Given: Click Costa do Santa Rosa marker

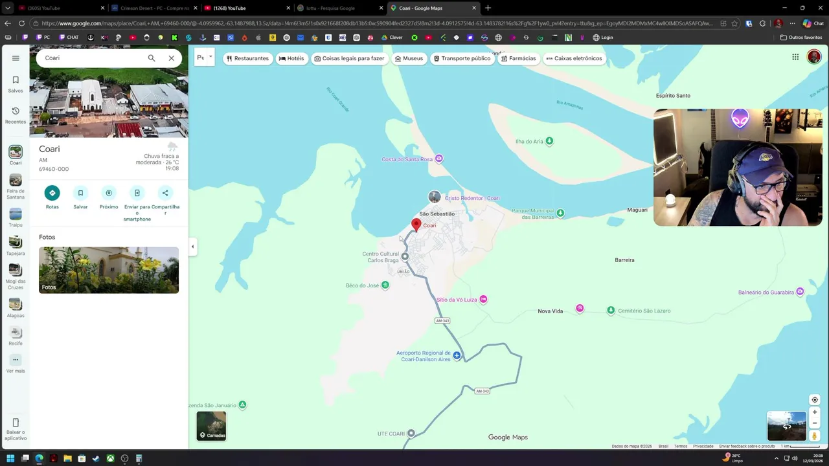Looking at the screenshot, I should pos(439,159).
